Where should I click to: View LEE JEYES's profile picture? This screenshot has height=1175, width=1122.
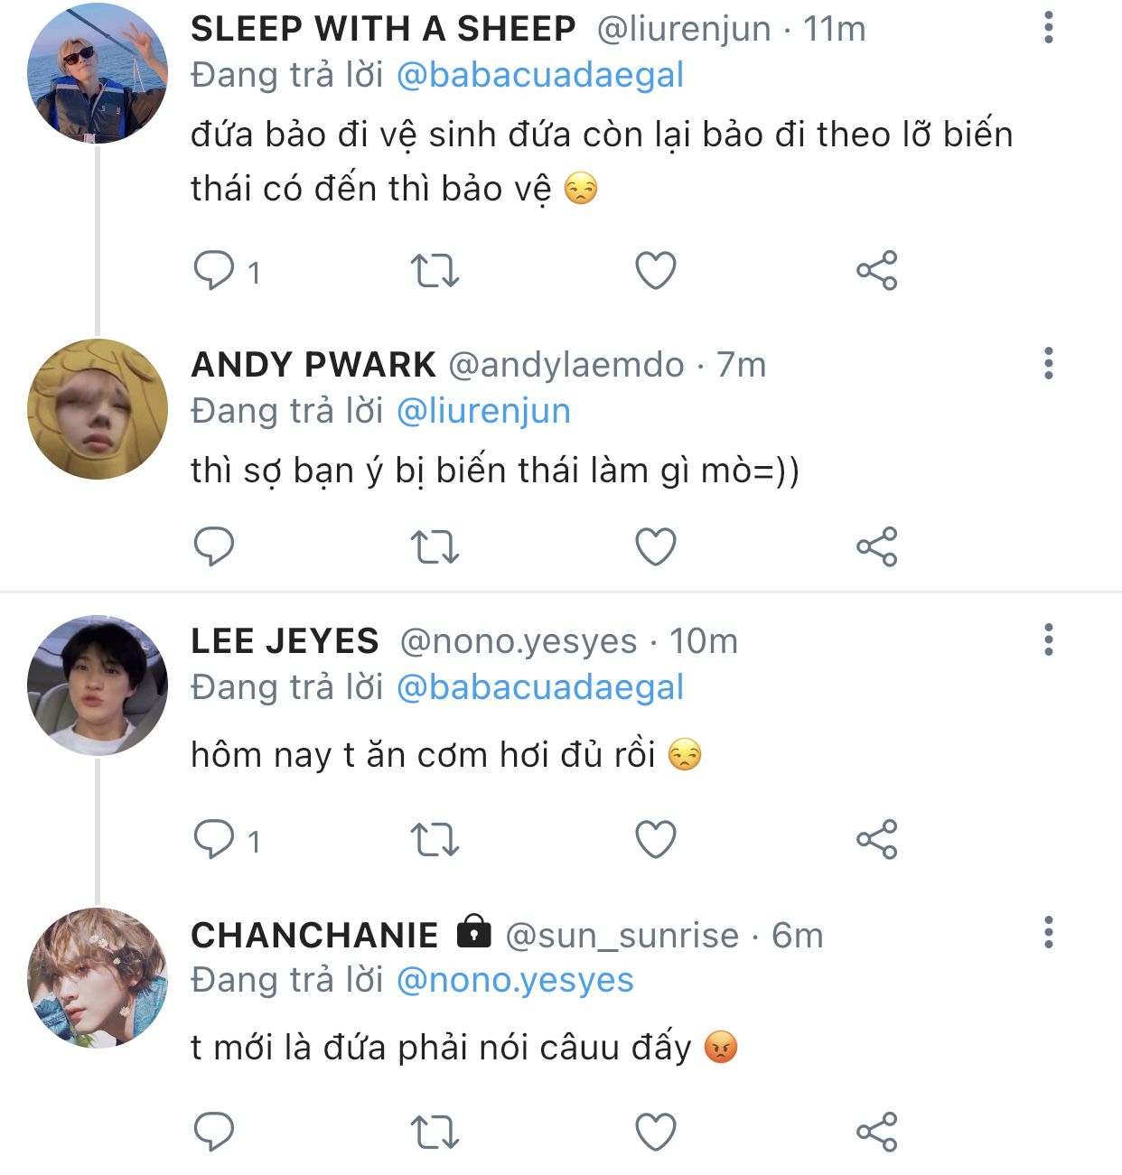[x=98, y=685]
